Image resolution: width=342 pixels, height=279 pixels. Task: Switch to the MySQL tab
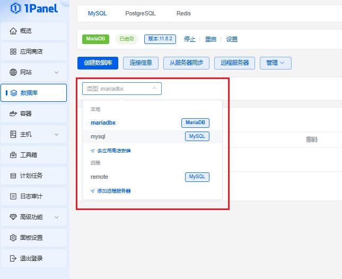97,13
